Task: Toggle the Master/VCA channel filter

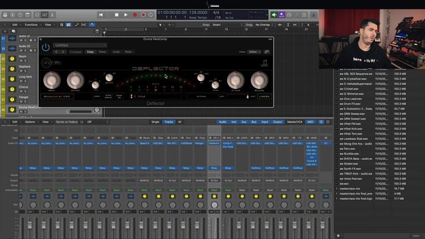Action: click(295, 122)
